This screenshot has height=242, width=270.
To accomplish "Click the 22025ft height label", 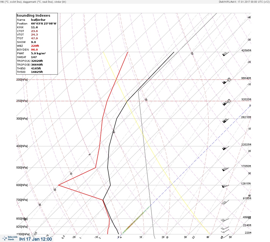I will [x=246, y=144].
